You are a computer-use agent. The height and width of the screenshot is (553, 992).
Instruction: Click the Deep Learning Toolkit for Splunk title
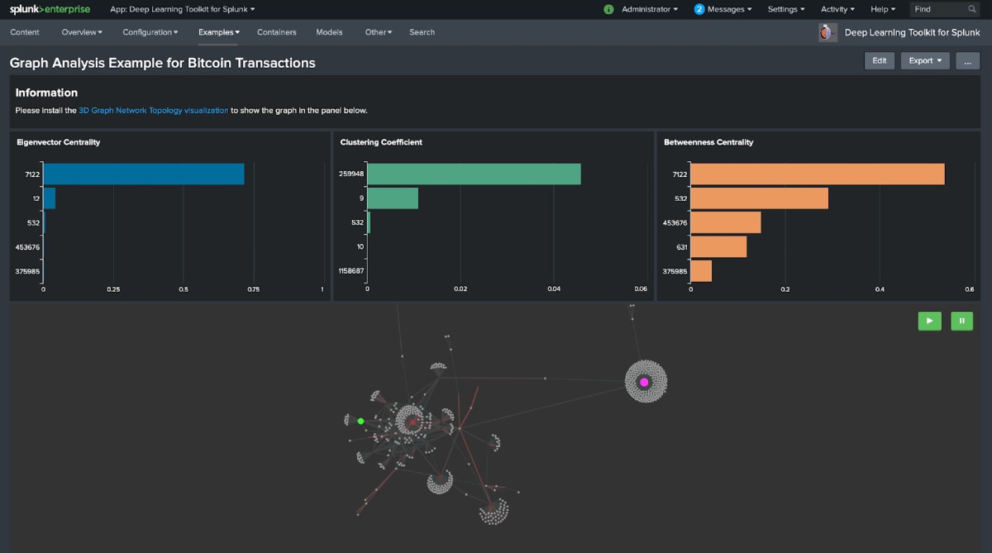click(x=913, y=32)
